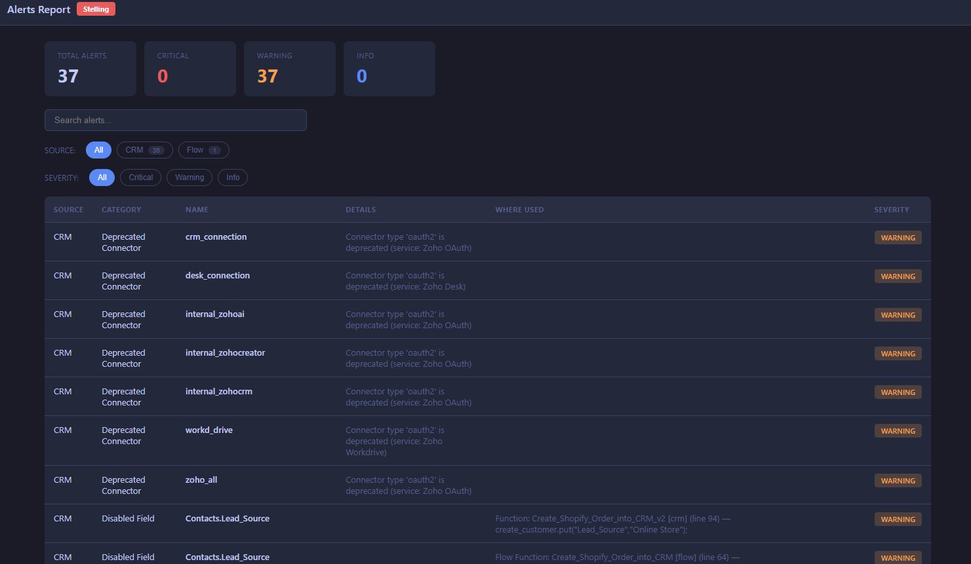The width and height of the screenshot is (971, 564).
Task: Open the Warning stat card
Action: pyautogui.click(x=289, y=68)
